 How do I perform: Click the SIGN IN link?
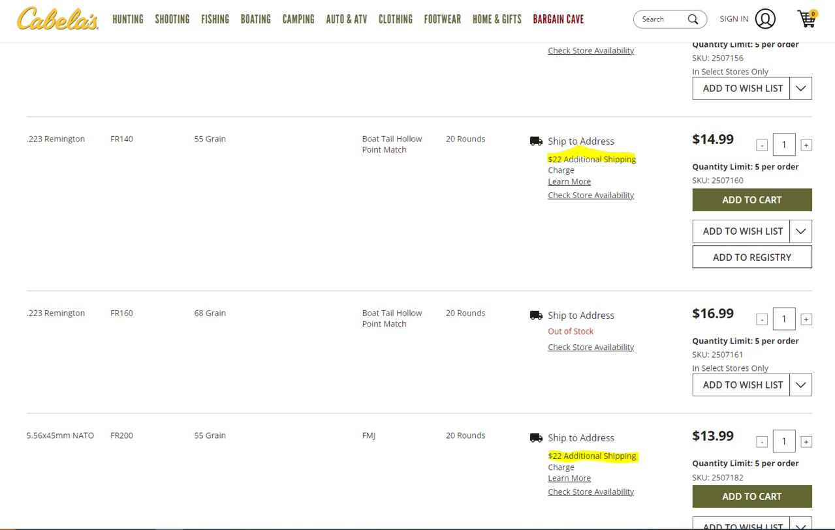734,19
